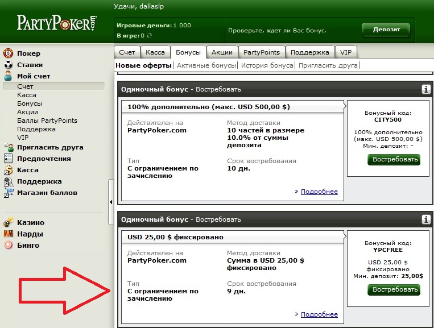Click info icon of the YPCFREE bonus
The image size is (434, 328).
tap(426, 219)
